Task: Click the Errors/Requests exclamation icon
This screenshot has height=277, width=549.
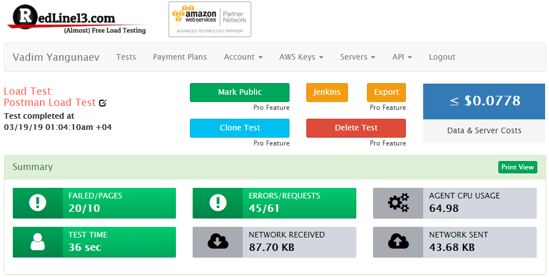Action: click(218, 203)
